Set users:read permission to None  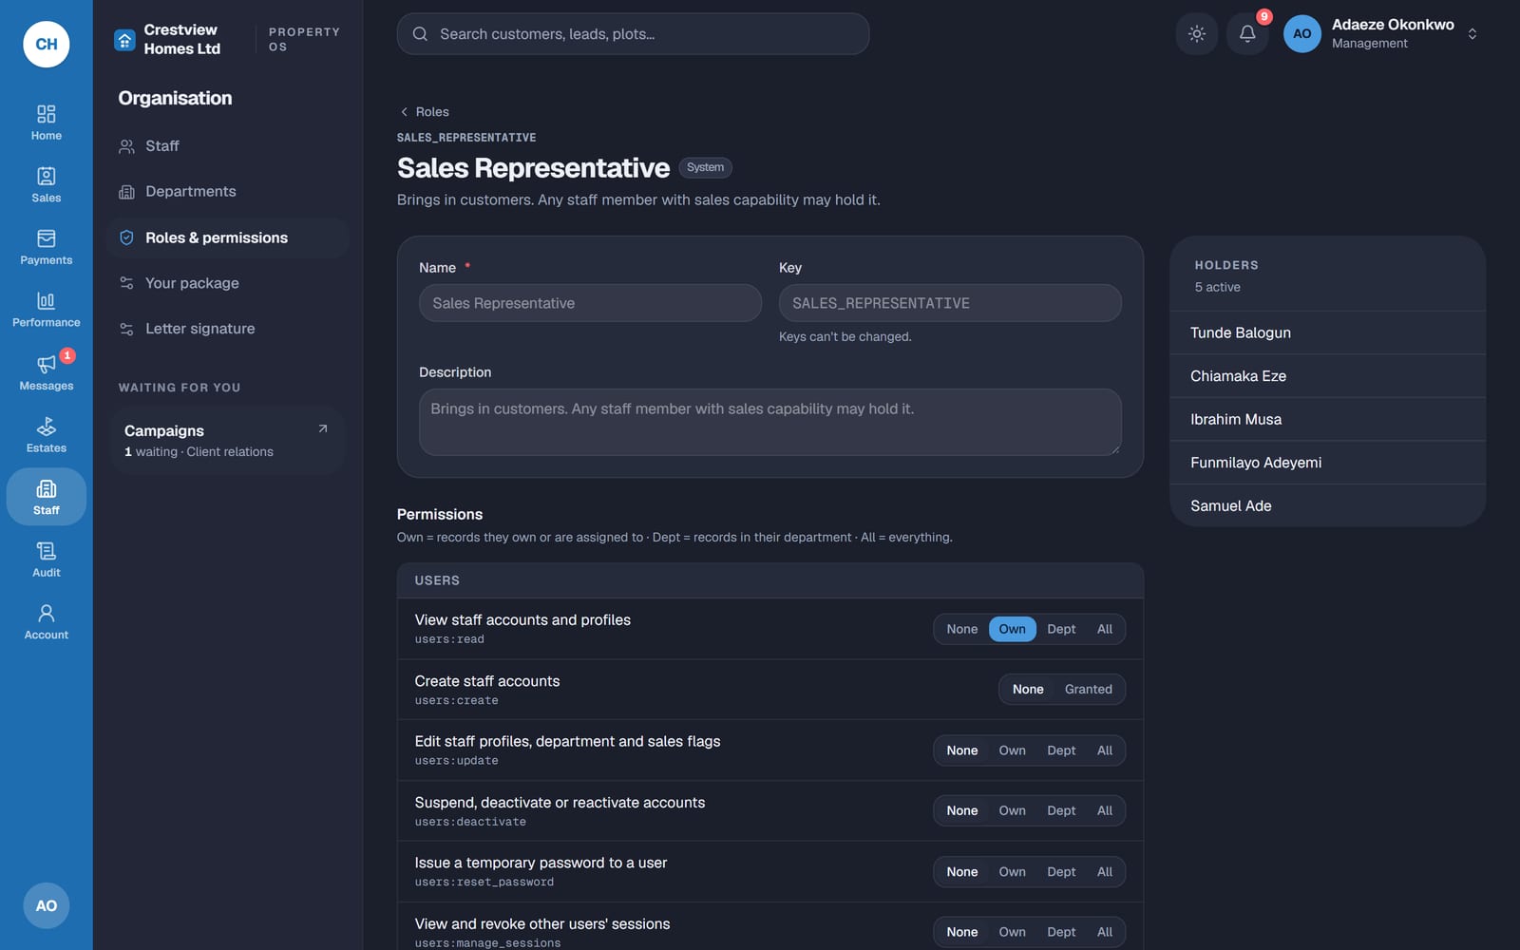click(x=961, y=629)
